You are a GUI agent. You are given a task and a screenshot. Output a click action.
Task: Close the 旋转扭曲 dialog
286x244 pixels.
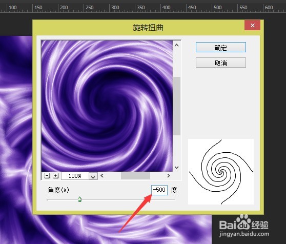253,25
